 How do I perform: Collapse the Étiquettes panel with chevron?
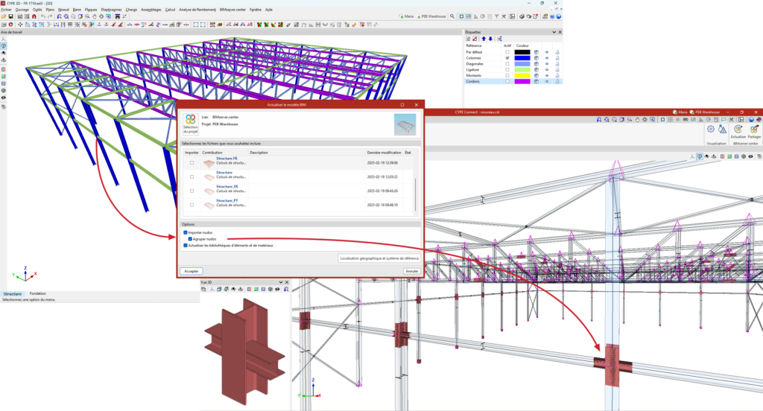click(x=553, y=32)
